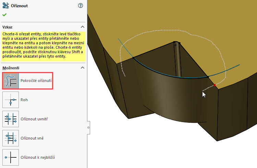
Task: Collapse the Možnosti section
Action: click(x=83, y=68)
